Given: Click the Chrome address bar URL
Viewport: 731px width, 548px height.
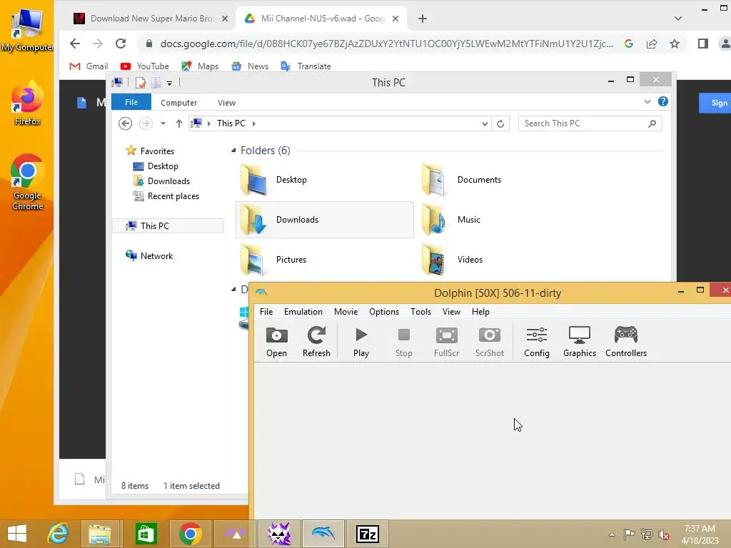Looking at the screenshot, I should (386, 44).
